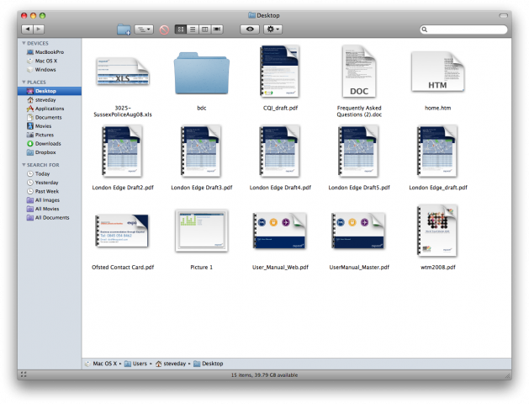The height and width of the screenshot is (404, 529).
Task: Collapse the DEVICES section triangle
Action: [x=24, y=43]
